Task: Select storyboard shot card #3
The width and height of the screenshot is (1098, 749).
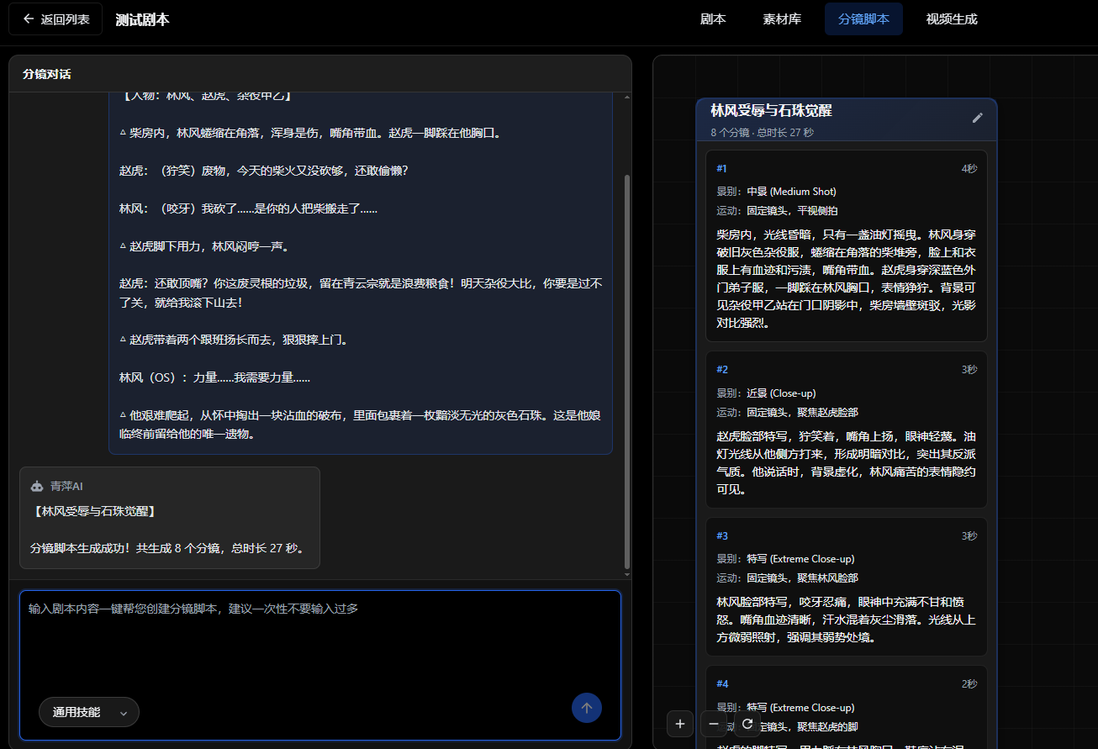Action: 846,587
